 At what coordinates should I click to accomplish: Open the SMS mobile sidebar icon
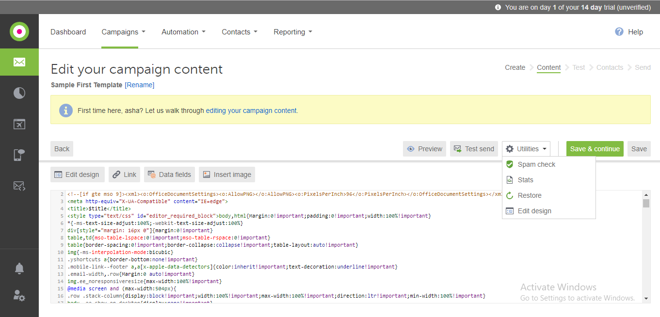19,155
